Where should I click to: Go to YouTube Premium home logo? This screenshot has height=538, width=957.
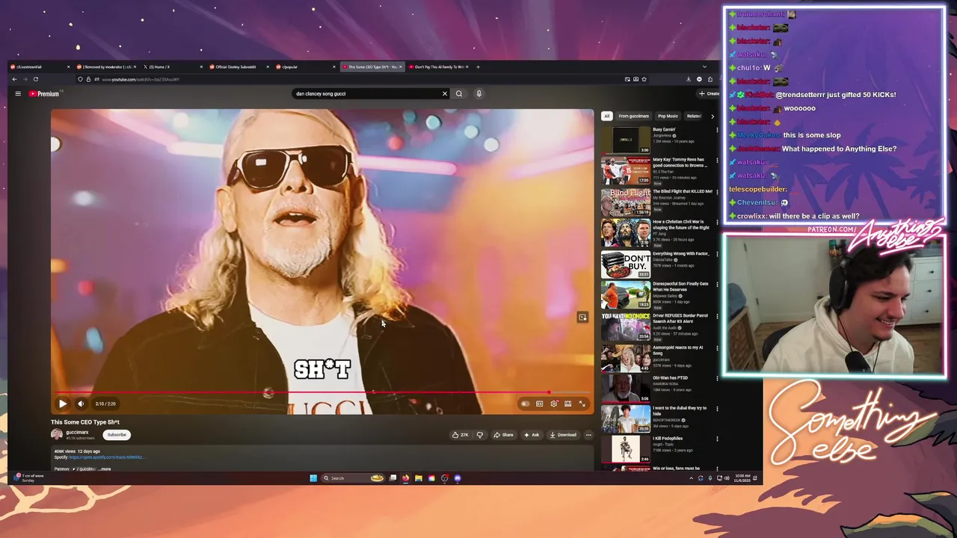(44, 93)
